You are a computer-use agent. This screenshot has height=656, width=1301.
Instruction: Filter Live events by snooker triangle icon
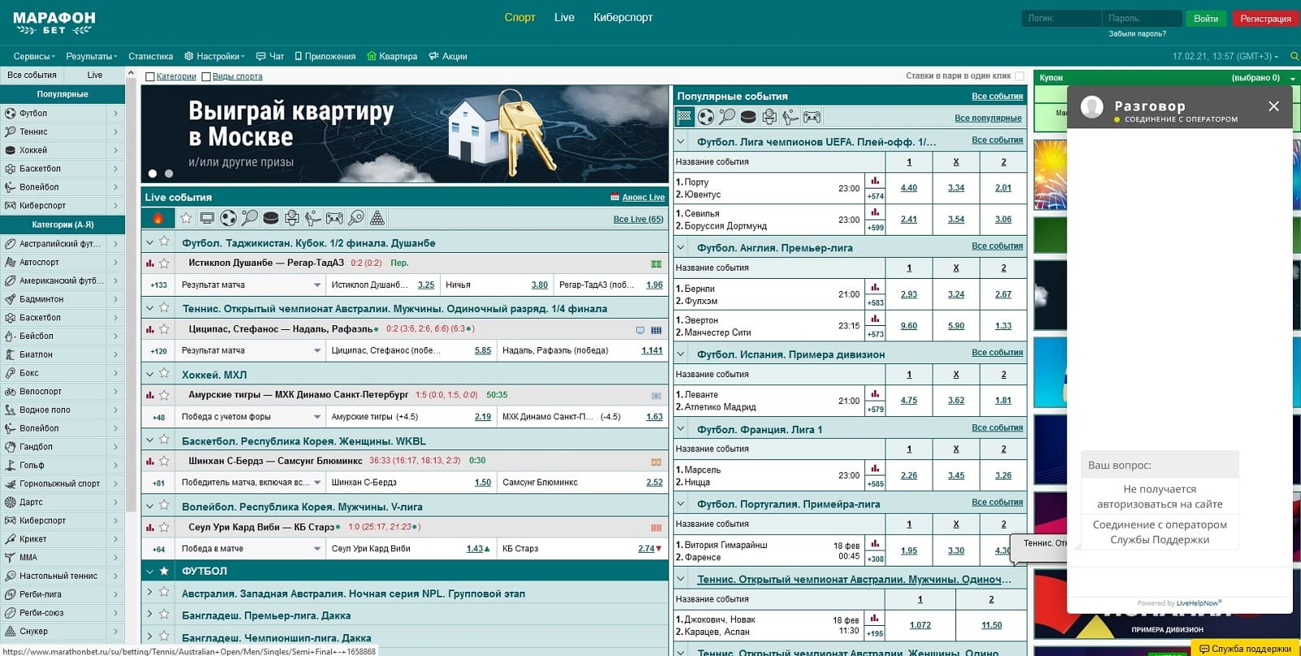[x=377, y=218]
